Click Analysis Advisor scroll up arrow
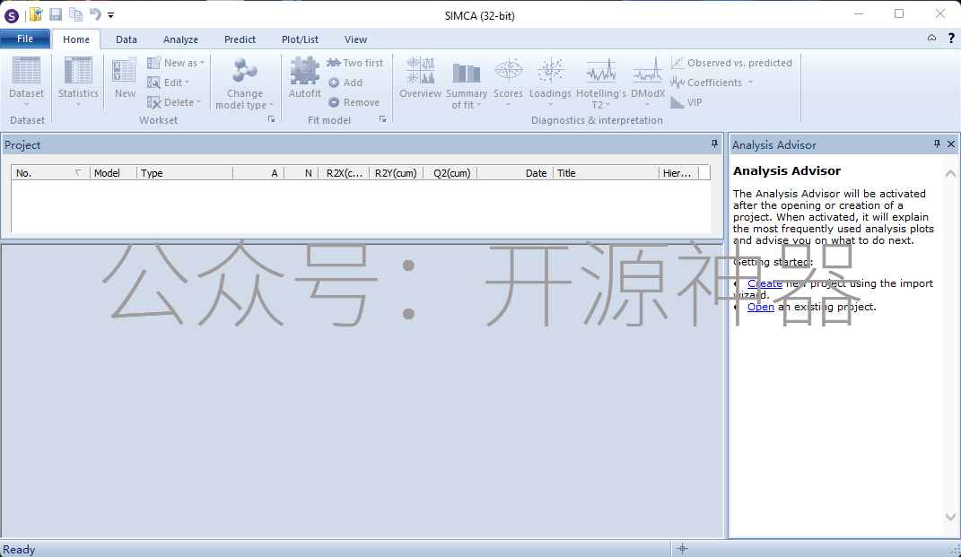The image size is (961, 557). 950,173
